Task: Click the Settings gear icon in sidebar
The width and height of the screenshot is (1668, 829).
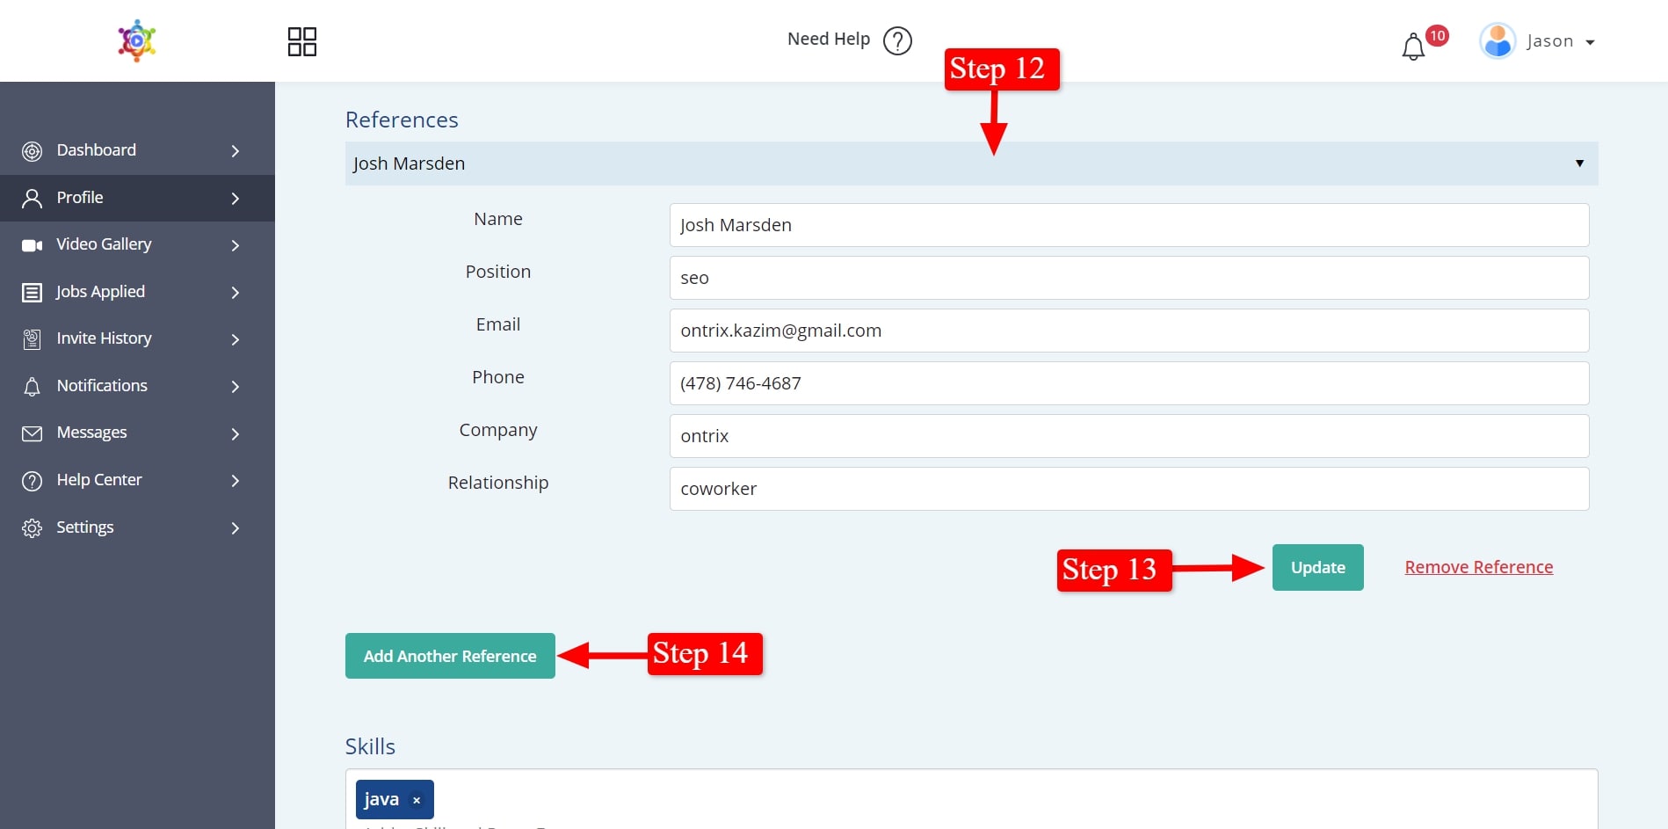Action: [x=33, y=528]
